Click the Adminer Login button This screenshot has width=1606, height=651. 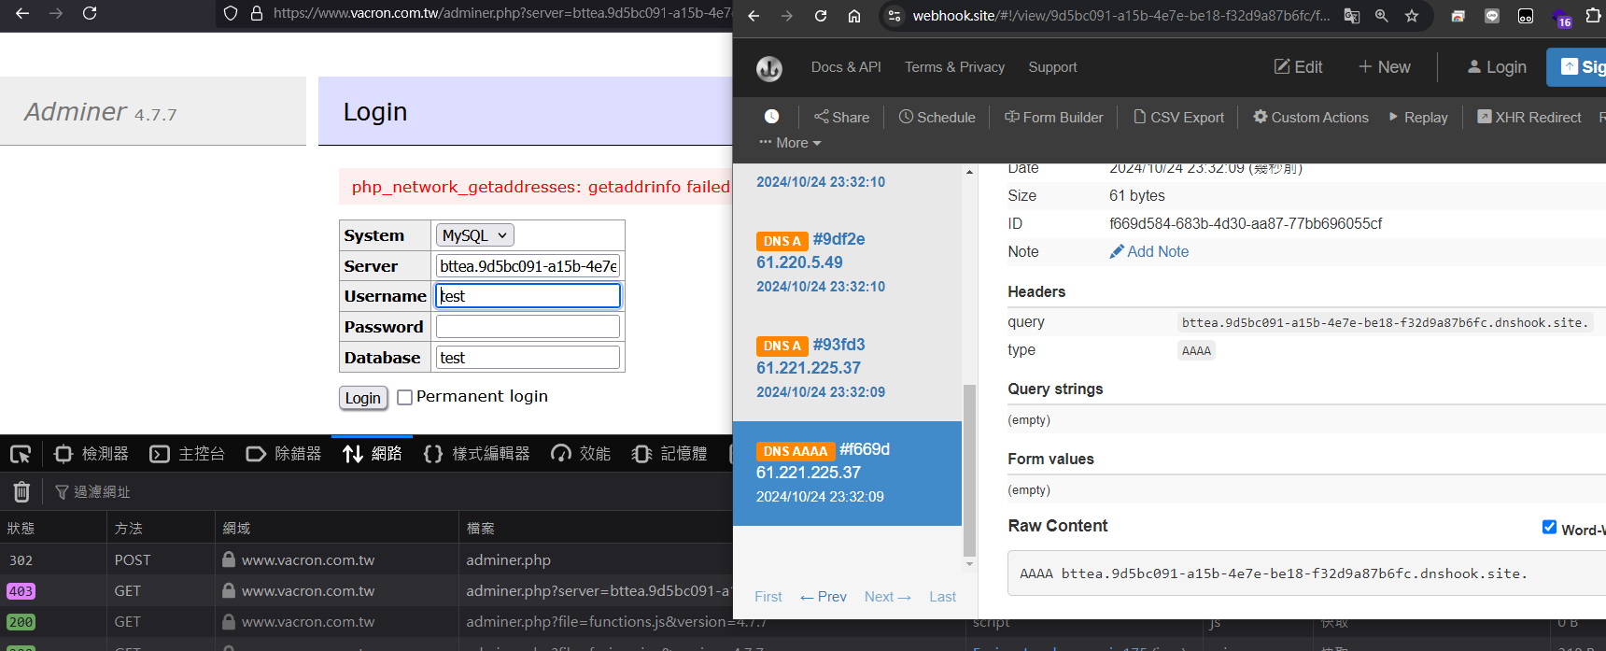pyautogui.click(x=363, y=398)
